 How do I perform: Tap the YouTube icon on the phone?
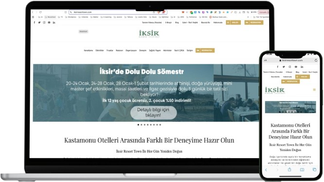(296, 67)
